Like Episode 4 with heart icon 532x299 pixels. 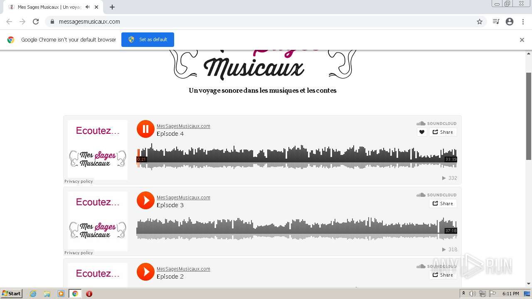tap(422, 132)
